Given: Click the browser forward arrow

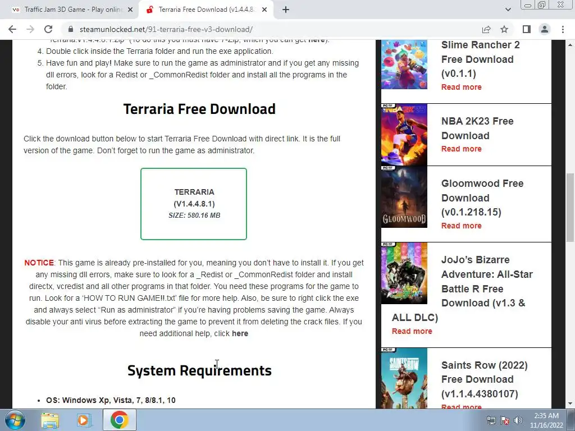Looking at the screenshot, I should pos(30,29).
